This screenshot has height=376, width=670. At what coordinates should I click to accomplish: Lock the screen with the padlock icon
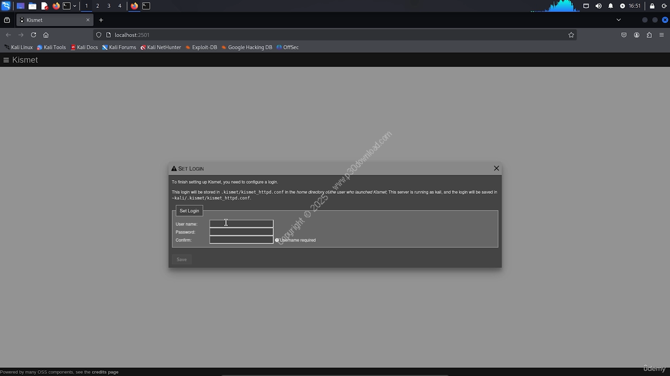click(x=652, y=6)
